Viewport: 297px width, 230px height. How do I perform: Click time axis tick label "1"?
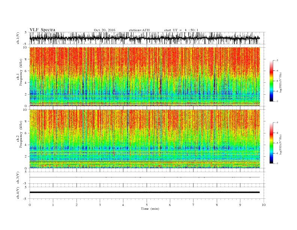pos(53,205)
